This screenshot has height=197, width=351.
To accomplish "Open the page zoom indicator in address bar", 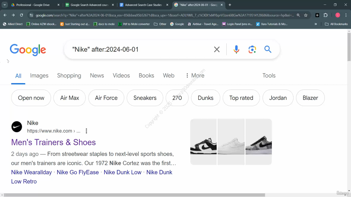I will pyautogui.click(x=298, y=15).
